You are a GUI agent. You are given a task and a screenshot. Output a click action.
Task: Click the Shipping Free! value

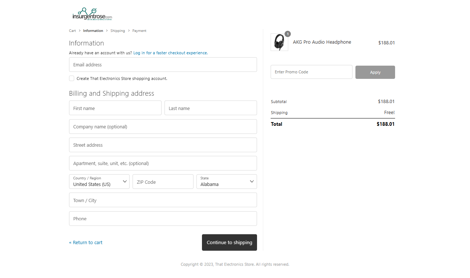click(389, 113)
